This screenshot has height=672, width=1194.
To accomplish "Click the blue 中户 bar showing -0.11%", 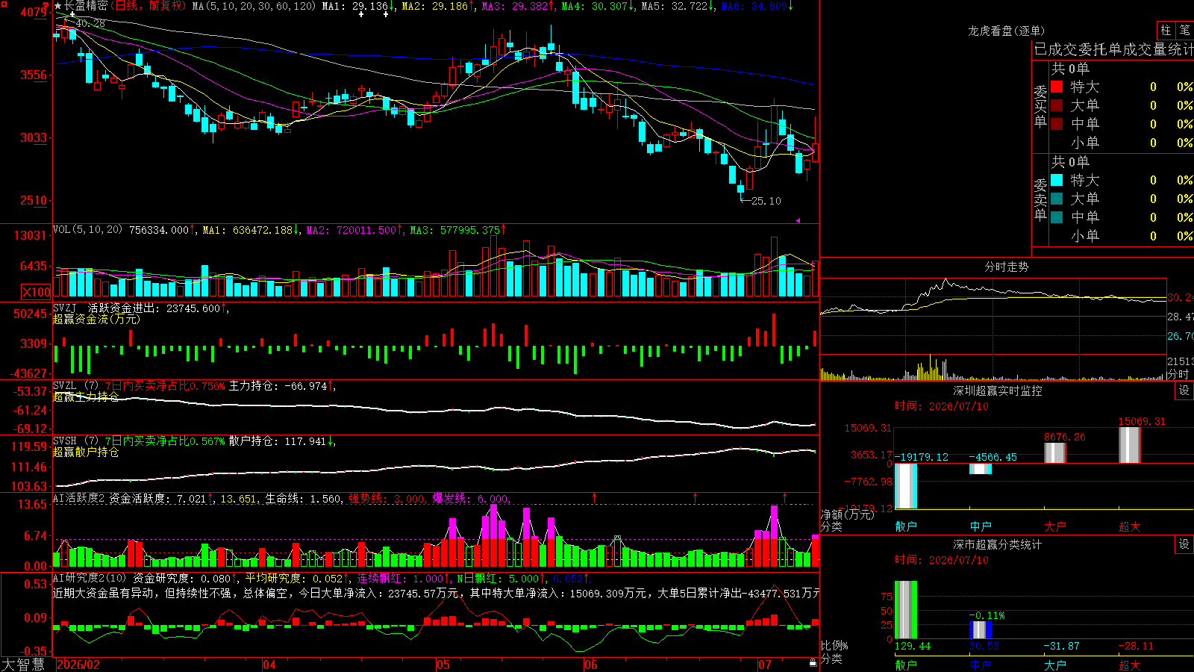I will coord(981,630).
